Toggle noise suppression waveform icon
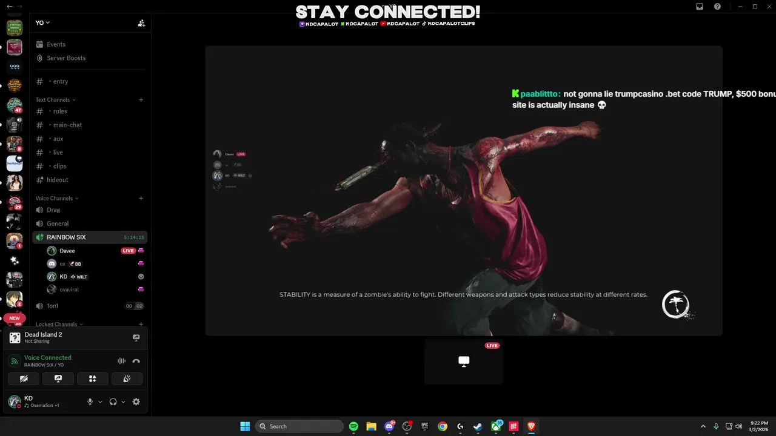The width and height of the screenshot is (776, 436). point(121,361)
